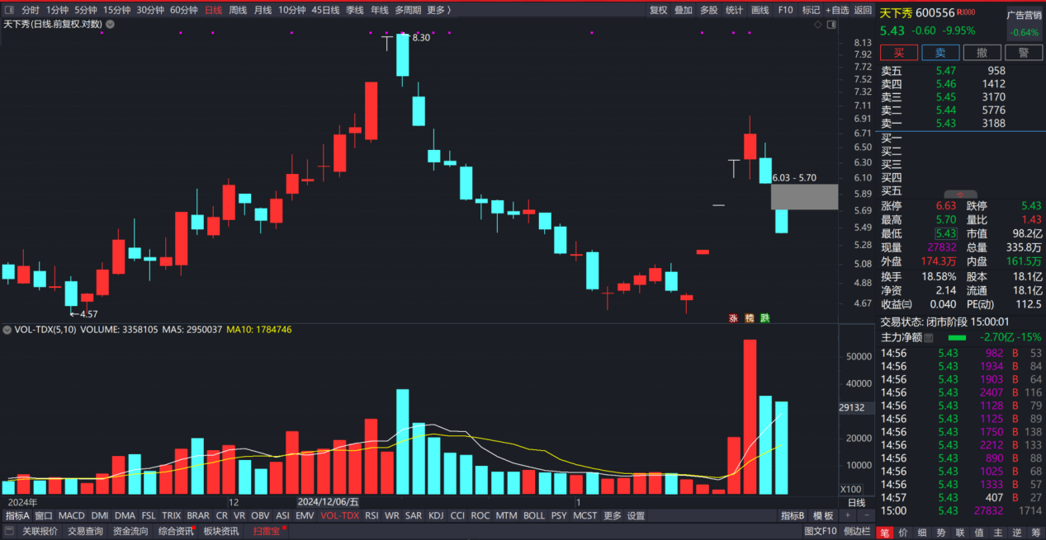
Task: Select the KDJ indicator
Action: pyautogui.click(x=436, y=515)
